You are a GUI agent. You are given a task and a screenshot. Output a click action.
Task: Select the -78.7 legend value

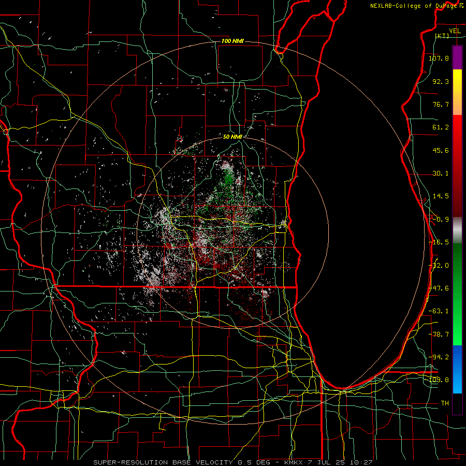[x=439, y=334]
